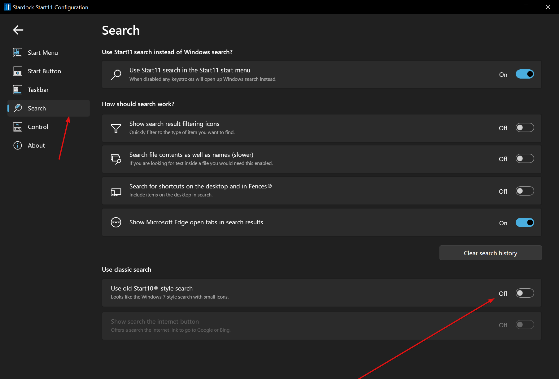Click 'Use Start11 search instead of Windows search?' heading
The height and width of the screenshot is (379, 559).
click(167, 52)
